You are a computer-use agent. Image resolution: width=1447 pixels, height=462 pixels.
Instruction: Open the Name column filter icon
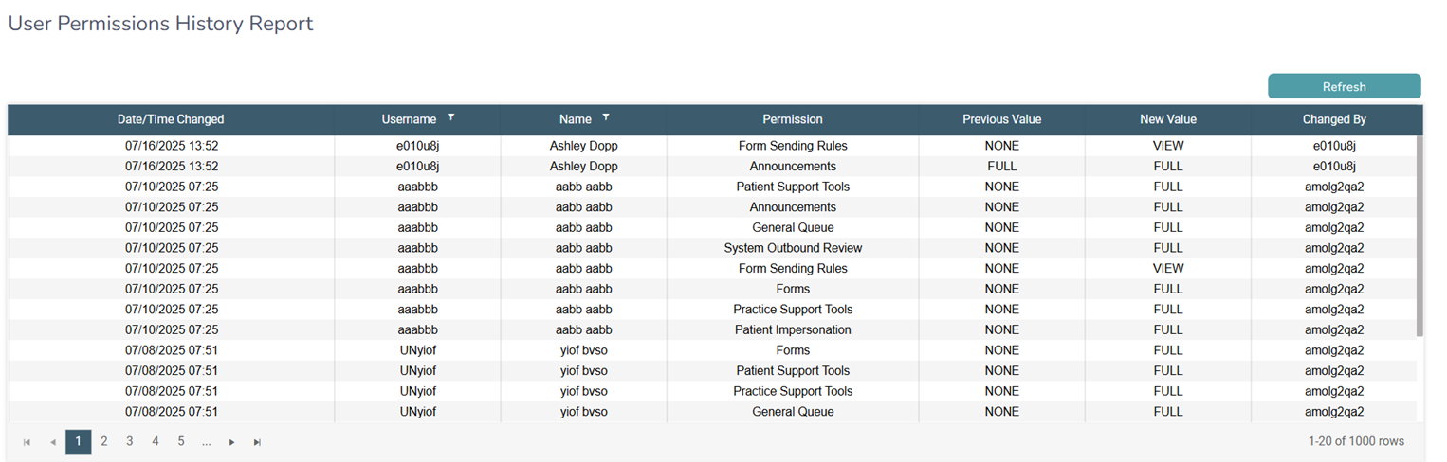click(606, 117)
